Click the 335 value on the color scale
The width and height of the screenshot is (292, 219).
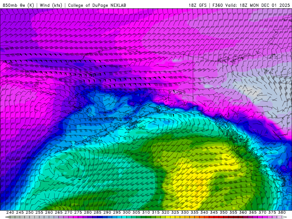click(x=195, y=212)
